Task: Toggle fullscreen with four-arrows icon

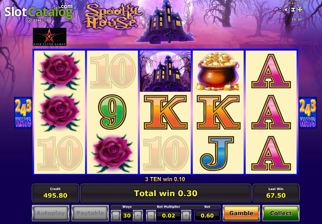Action: [300, 10]
